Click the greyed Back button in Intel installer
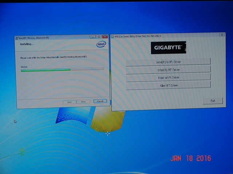 coord(70,102)
